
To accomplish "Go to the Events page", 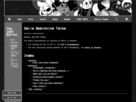I will pyautogui.click(x=43, y=19).
